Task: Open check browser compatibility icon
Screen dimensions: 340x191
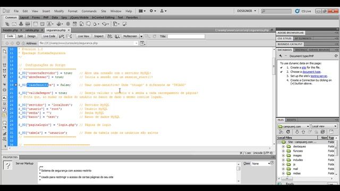Action: click(x=69, y=37)
